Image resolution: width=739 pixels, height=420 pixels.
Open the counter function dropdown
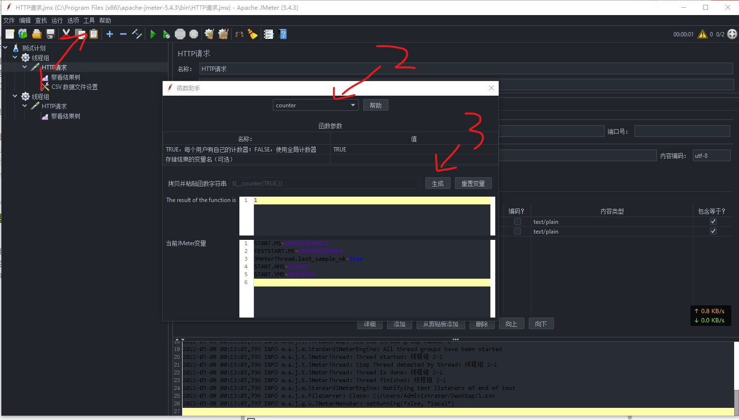316,105
